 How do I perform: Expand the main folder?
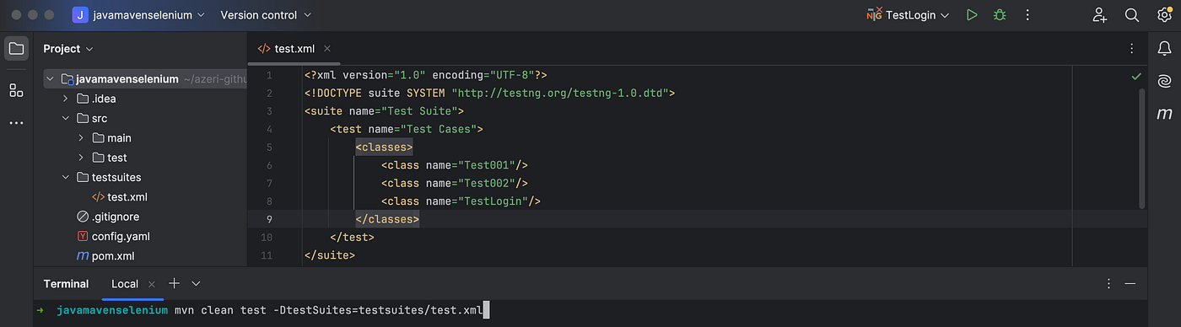[x=82, y=137]
